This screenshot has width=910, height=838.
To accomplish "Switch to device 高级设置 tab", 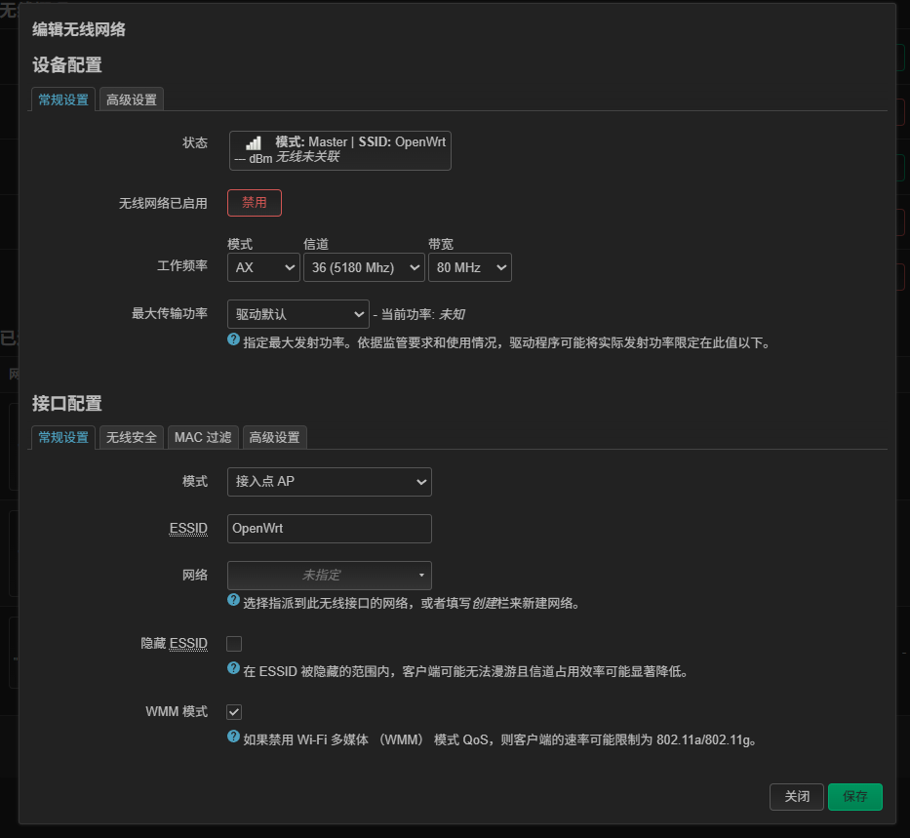I will (x=132, y=100).
